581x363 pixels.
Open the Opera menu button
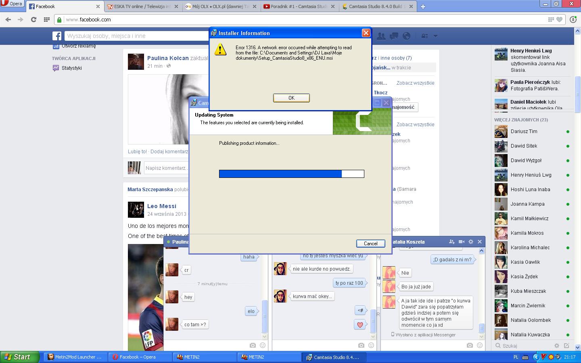tap(12, 4)
